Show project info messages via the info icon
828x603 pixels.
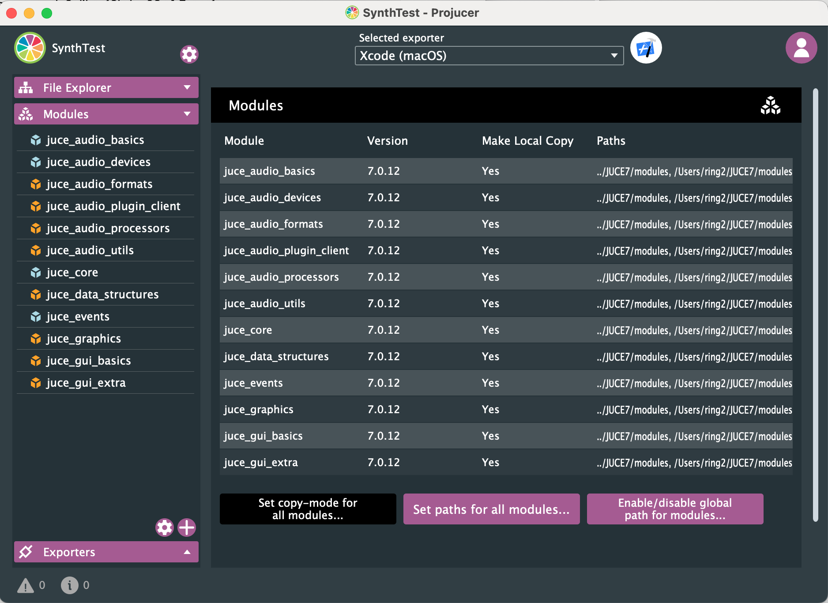pyautogui.click(x=69, y=585)
